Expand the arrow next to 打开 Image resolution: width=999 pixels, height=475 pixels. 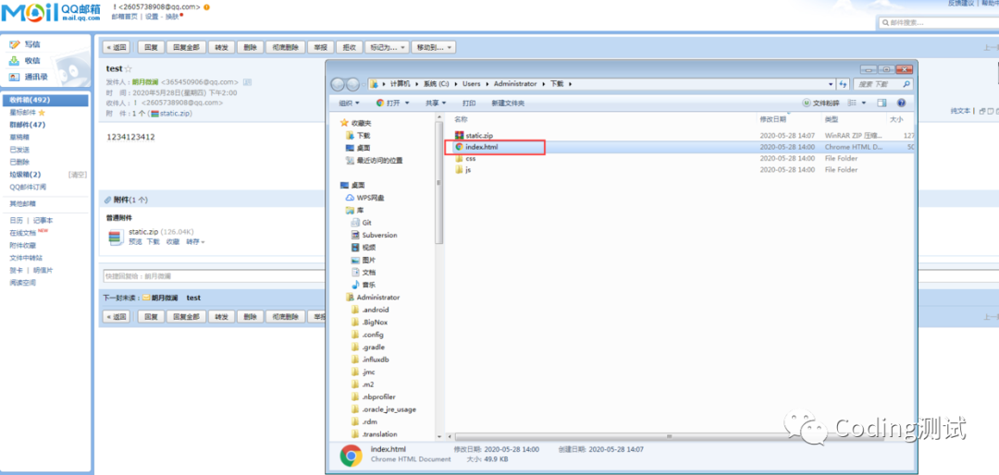(406, 104)
